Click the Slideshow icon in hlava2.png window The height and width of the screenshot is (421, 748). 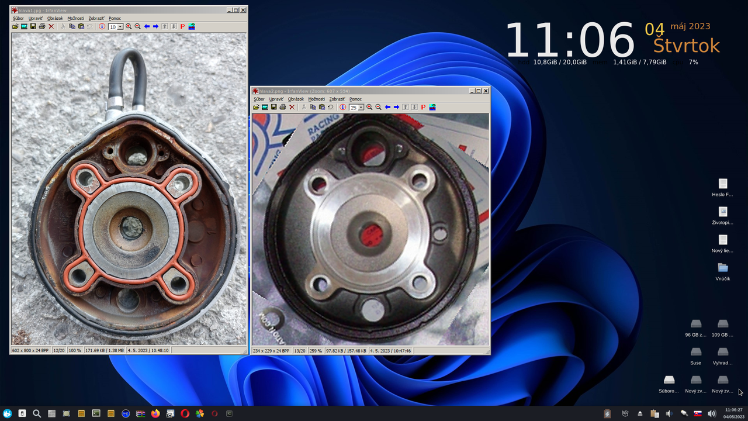[265, 107]
